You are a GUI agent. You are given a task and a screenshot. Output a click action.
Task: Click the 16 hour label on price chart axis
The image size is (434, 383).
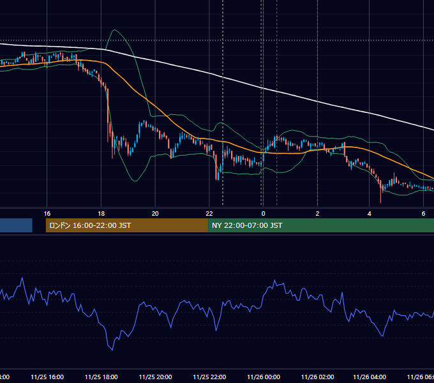point(47,214)
